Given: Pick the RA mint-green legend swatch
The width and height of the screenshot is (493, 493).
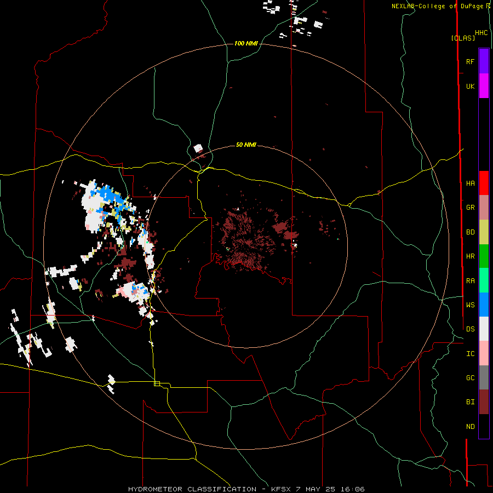Looking at the screenshot, I should click(484, 280).
